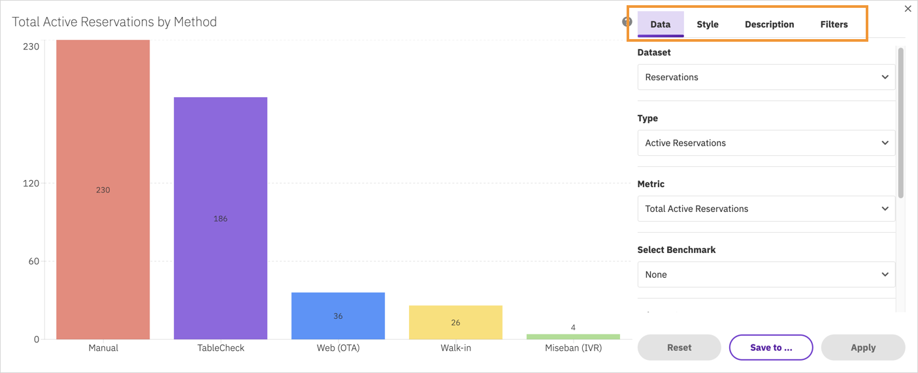Image resolution: width=918 pixels, height=373 pixels.
Task: Click the chart title text
Action: pos(114,22)
